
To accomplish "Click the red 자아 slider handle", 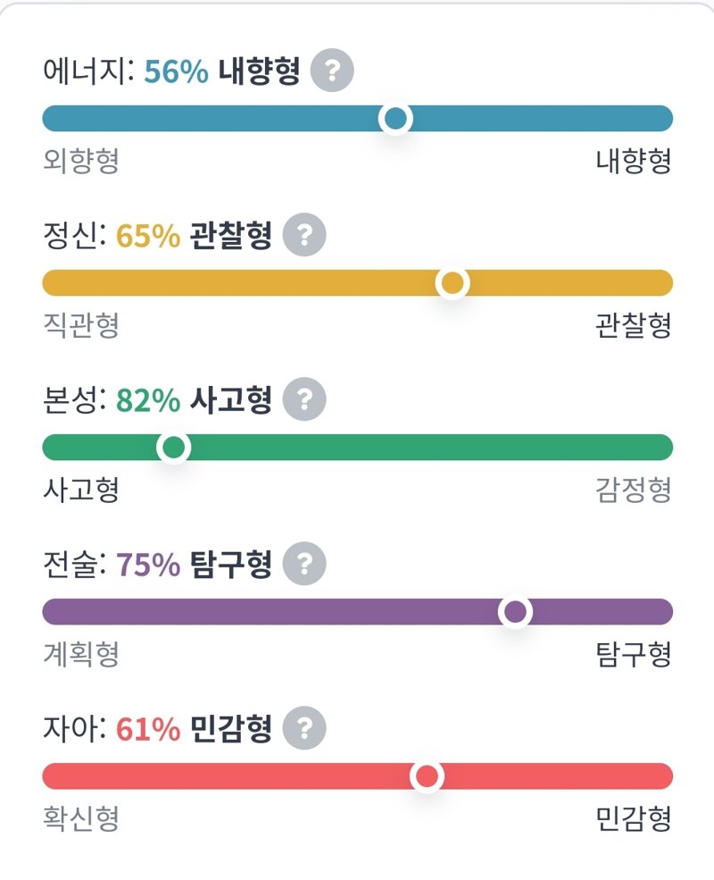I will point(427,776).
